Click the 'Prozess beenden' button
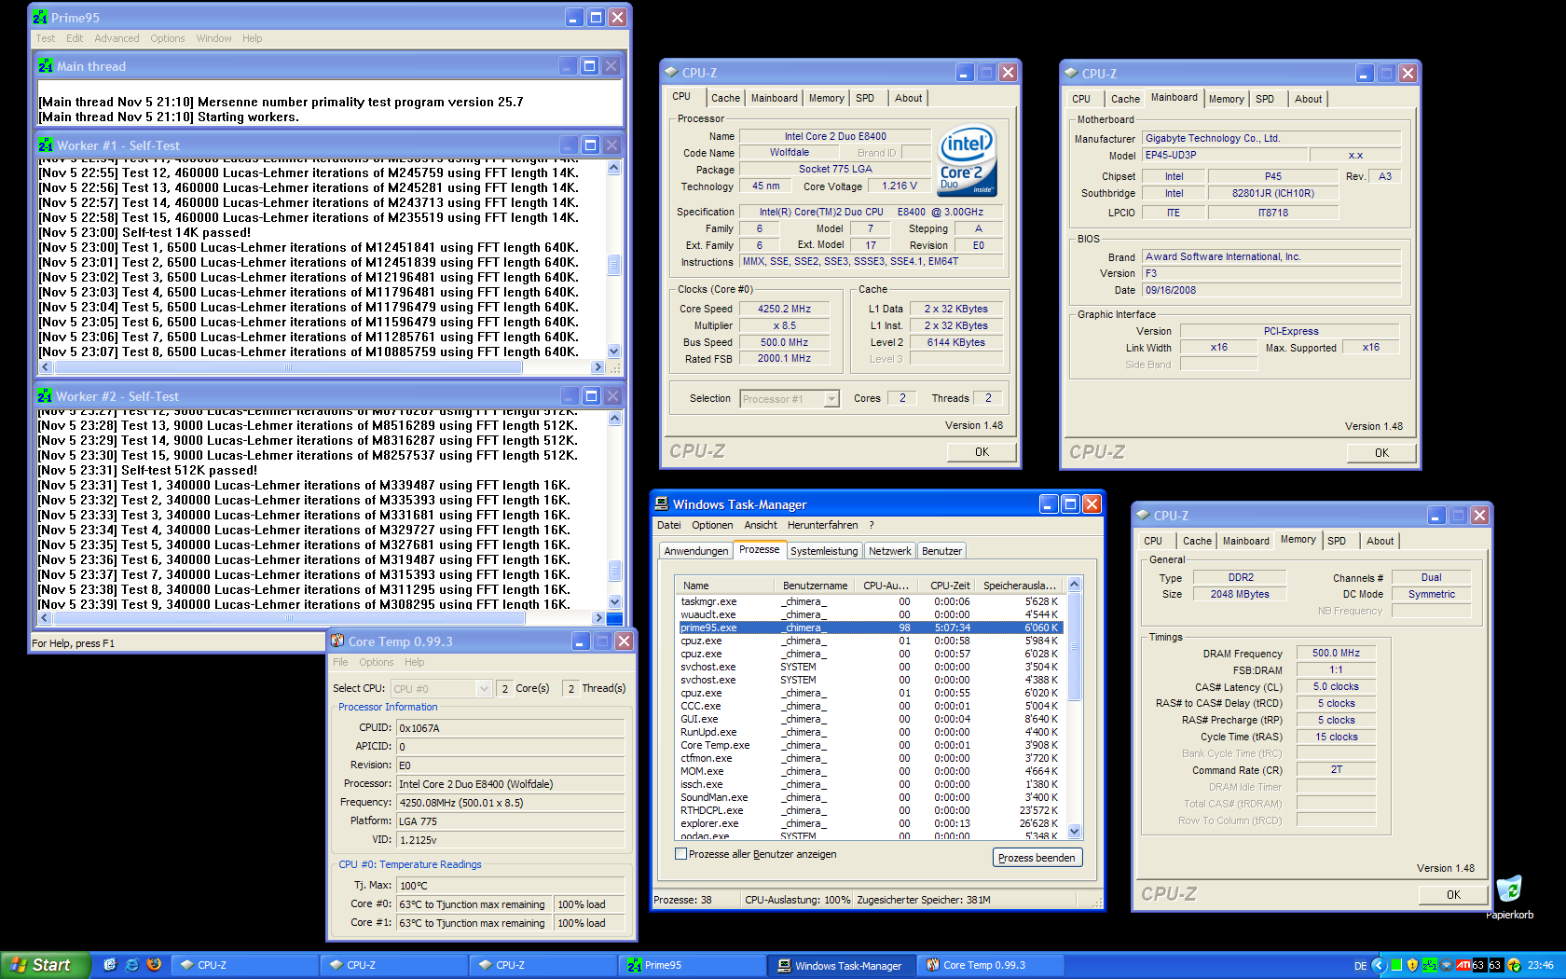The height and width of the screenshot is (979, 1566). (x=1037, y=858)
